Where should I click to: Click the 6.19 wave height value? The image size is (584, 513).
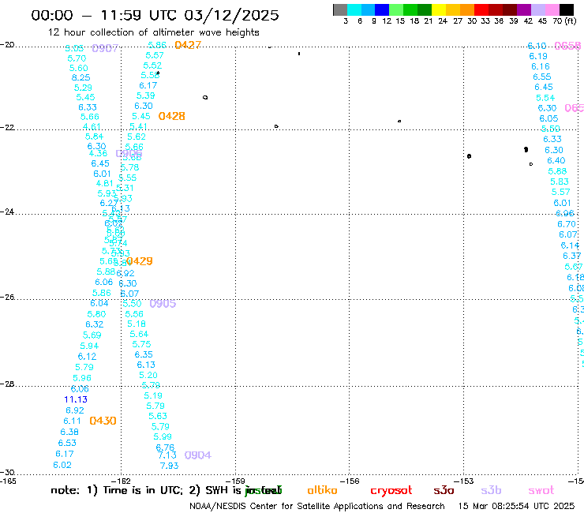tap(538, 56)
